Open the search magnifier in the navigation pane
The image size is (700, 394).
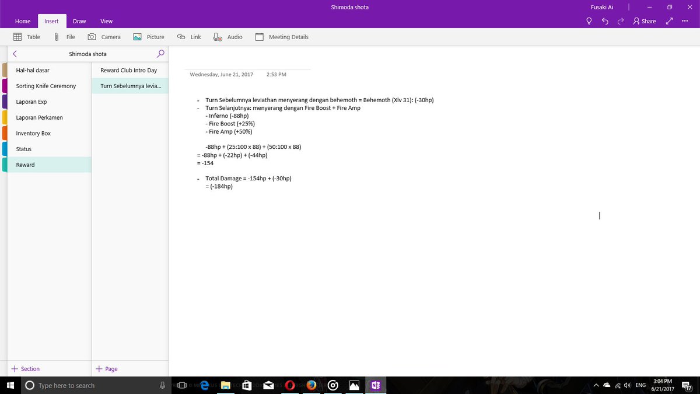(x=160, y=54)
